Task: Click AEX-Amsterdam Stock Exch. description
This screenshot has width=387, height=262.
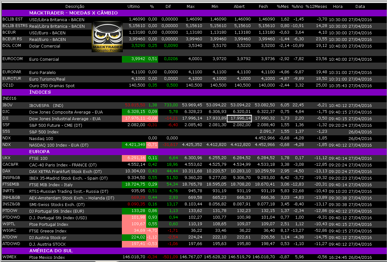Action: pos(71,198)
